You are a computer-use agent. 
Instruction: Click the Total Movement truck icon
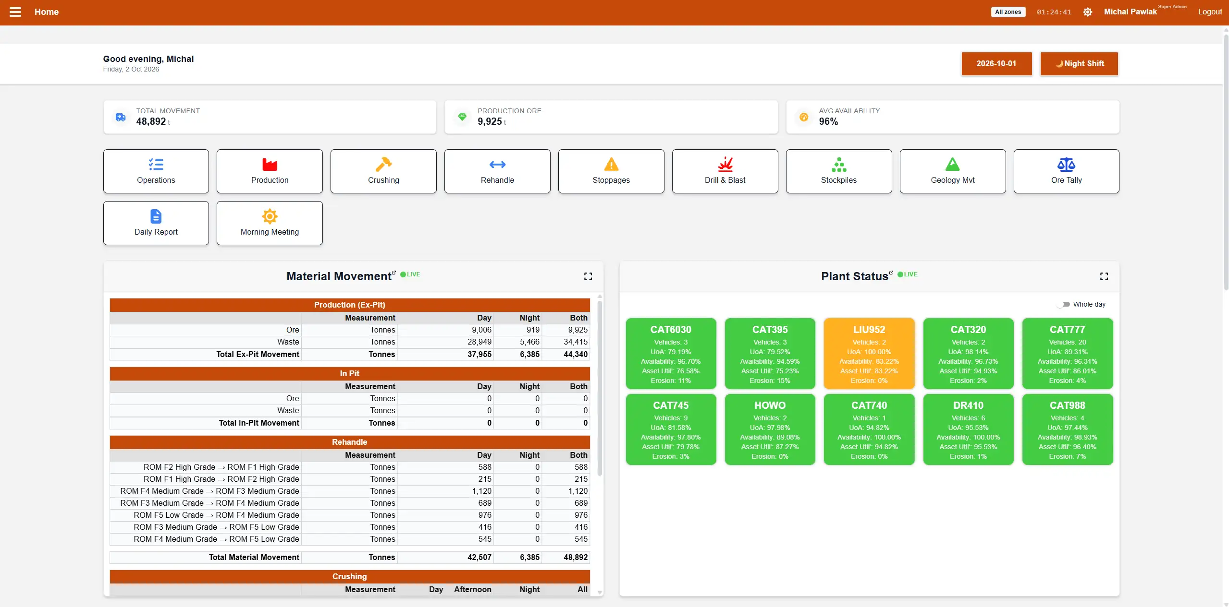click(121, 117)
